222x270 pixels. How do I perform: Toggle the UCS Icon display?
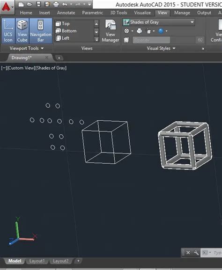[x=8, y=31]
